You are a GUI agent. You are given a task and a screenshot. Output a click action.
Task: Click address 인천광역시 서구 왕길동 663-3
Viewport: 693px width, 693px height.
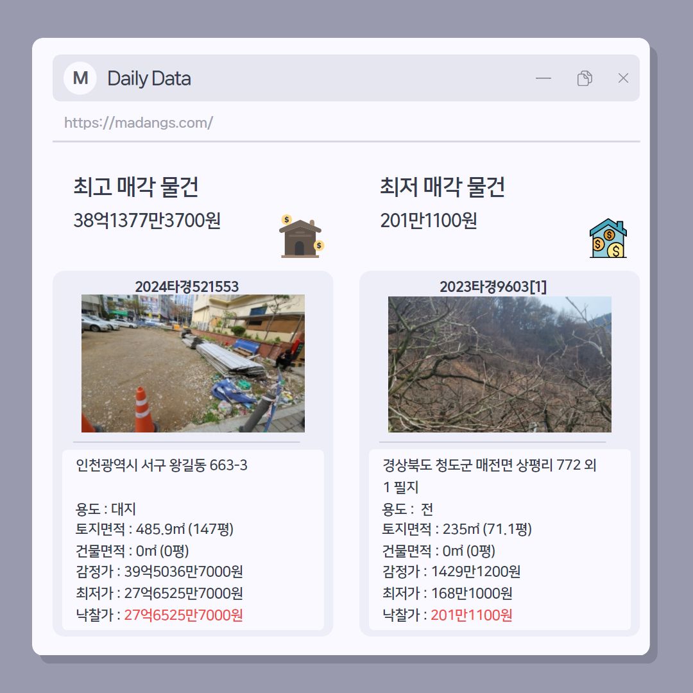(161, 465)
